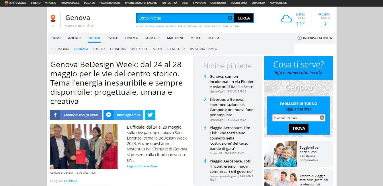Select the Notizie menu tab
Viewport: 383px width, 186px height.
(95, 38)
